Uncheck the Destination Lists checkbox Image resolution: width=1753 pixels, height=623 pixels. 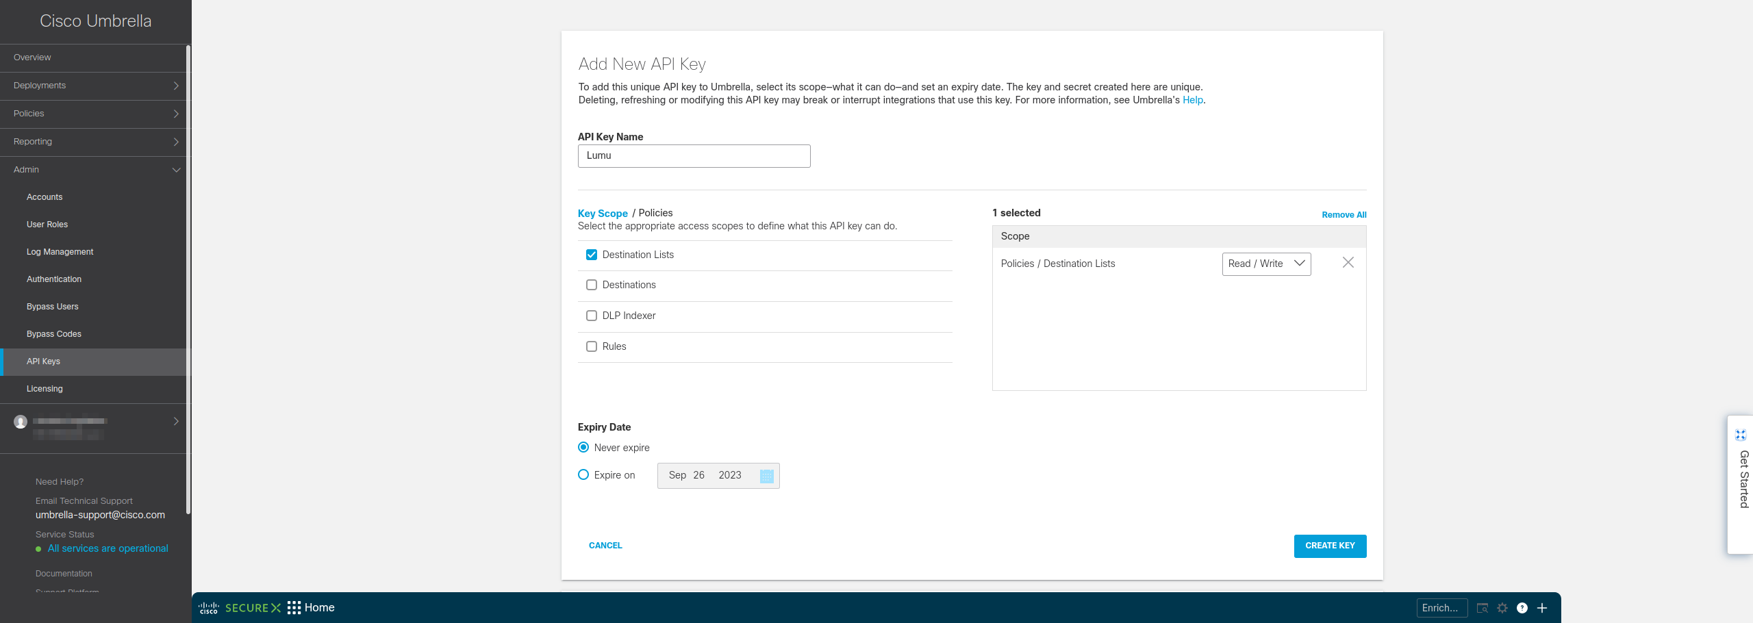click(592, 255)
